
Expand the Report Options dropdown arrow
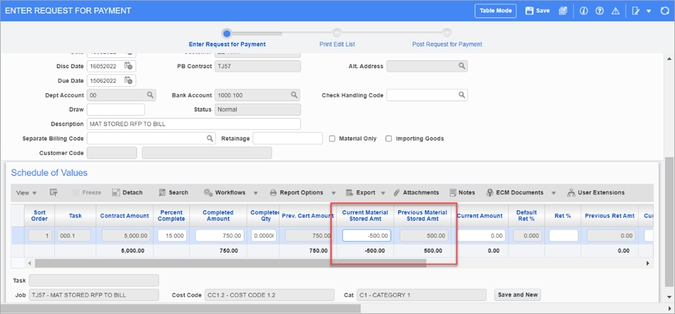coord(334,193)
